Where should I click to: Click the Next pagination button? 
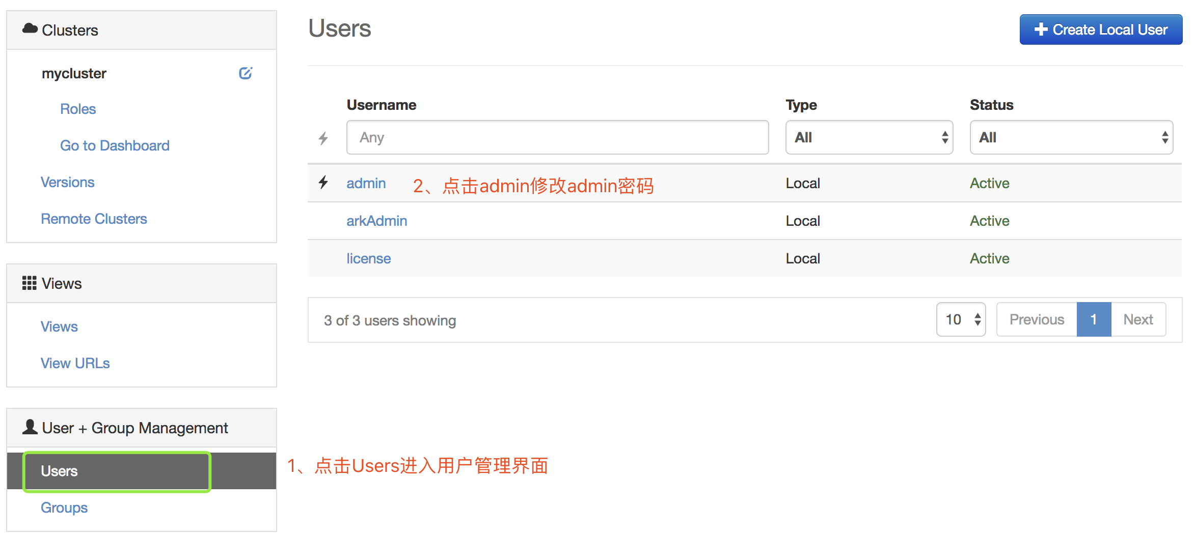[1138, 319]
